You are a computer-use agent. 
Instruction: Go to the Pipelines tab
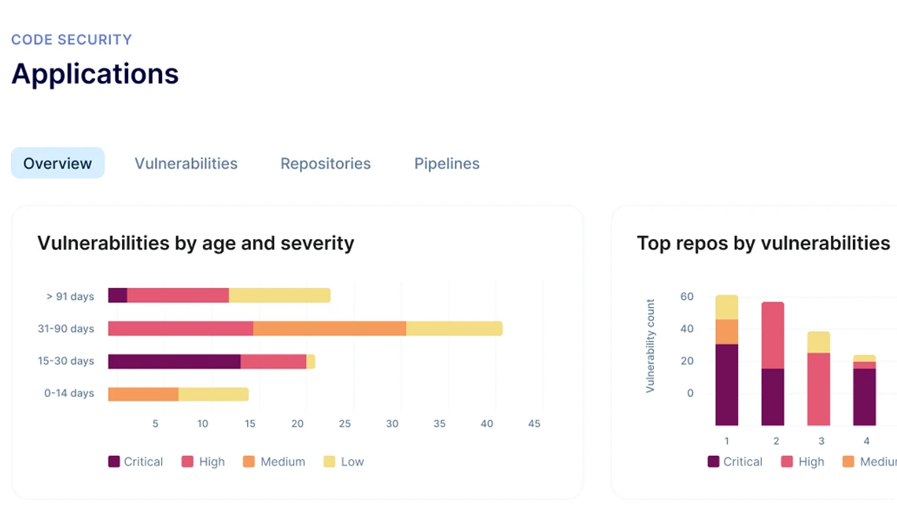click(447, 164)
